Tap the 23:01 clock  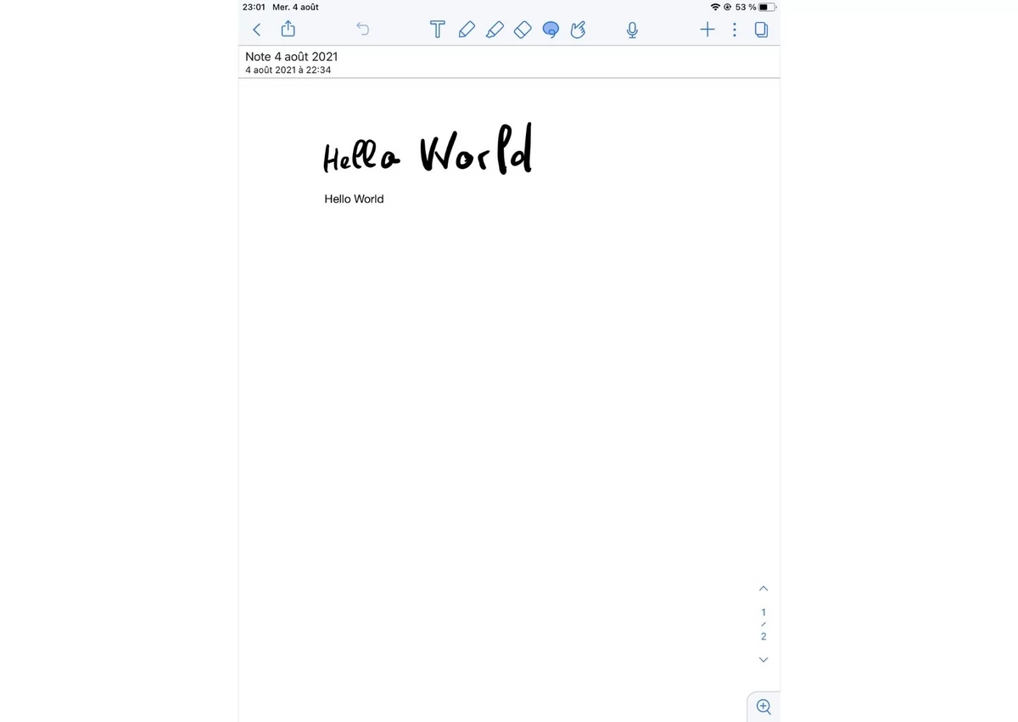click(x=254, y=7)
